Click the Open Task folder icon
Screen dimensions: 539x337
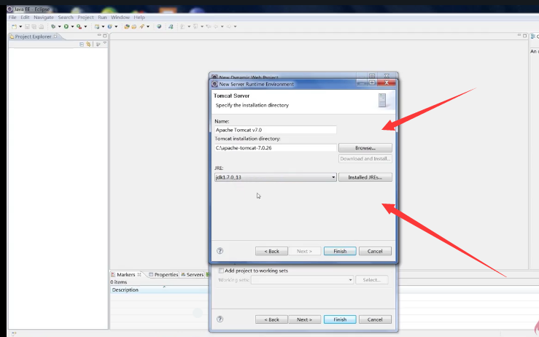pos(134,26)
